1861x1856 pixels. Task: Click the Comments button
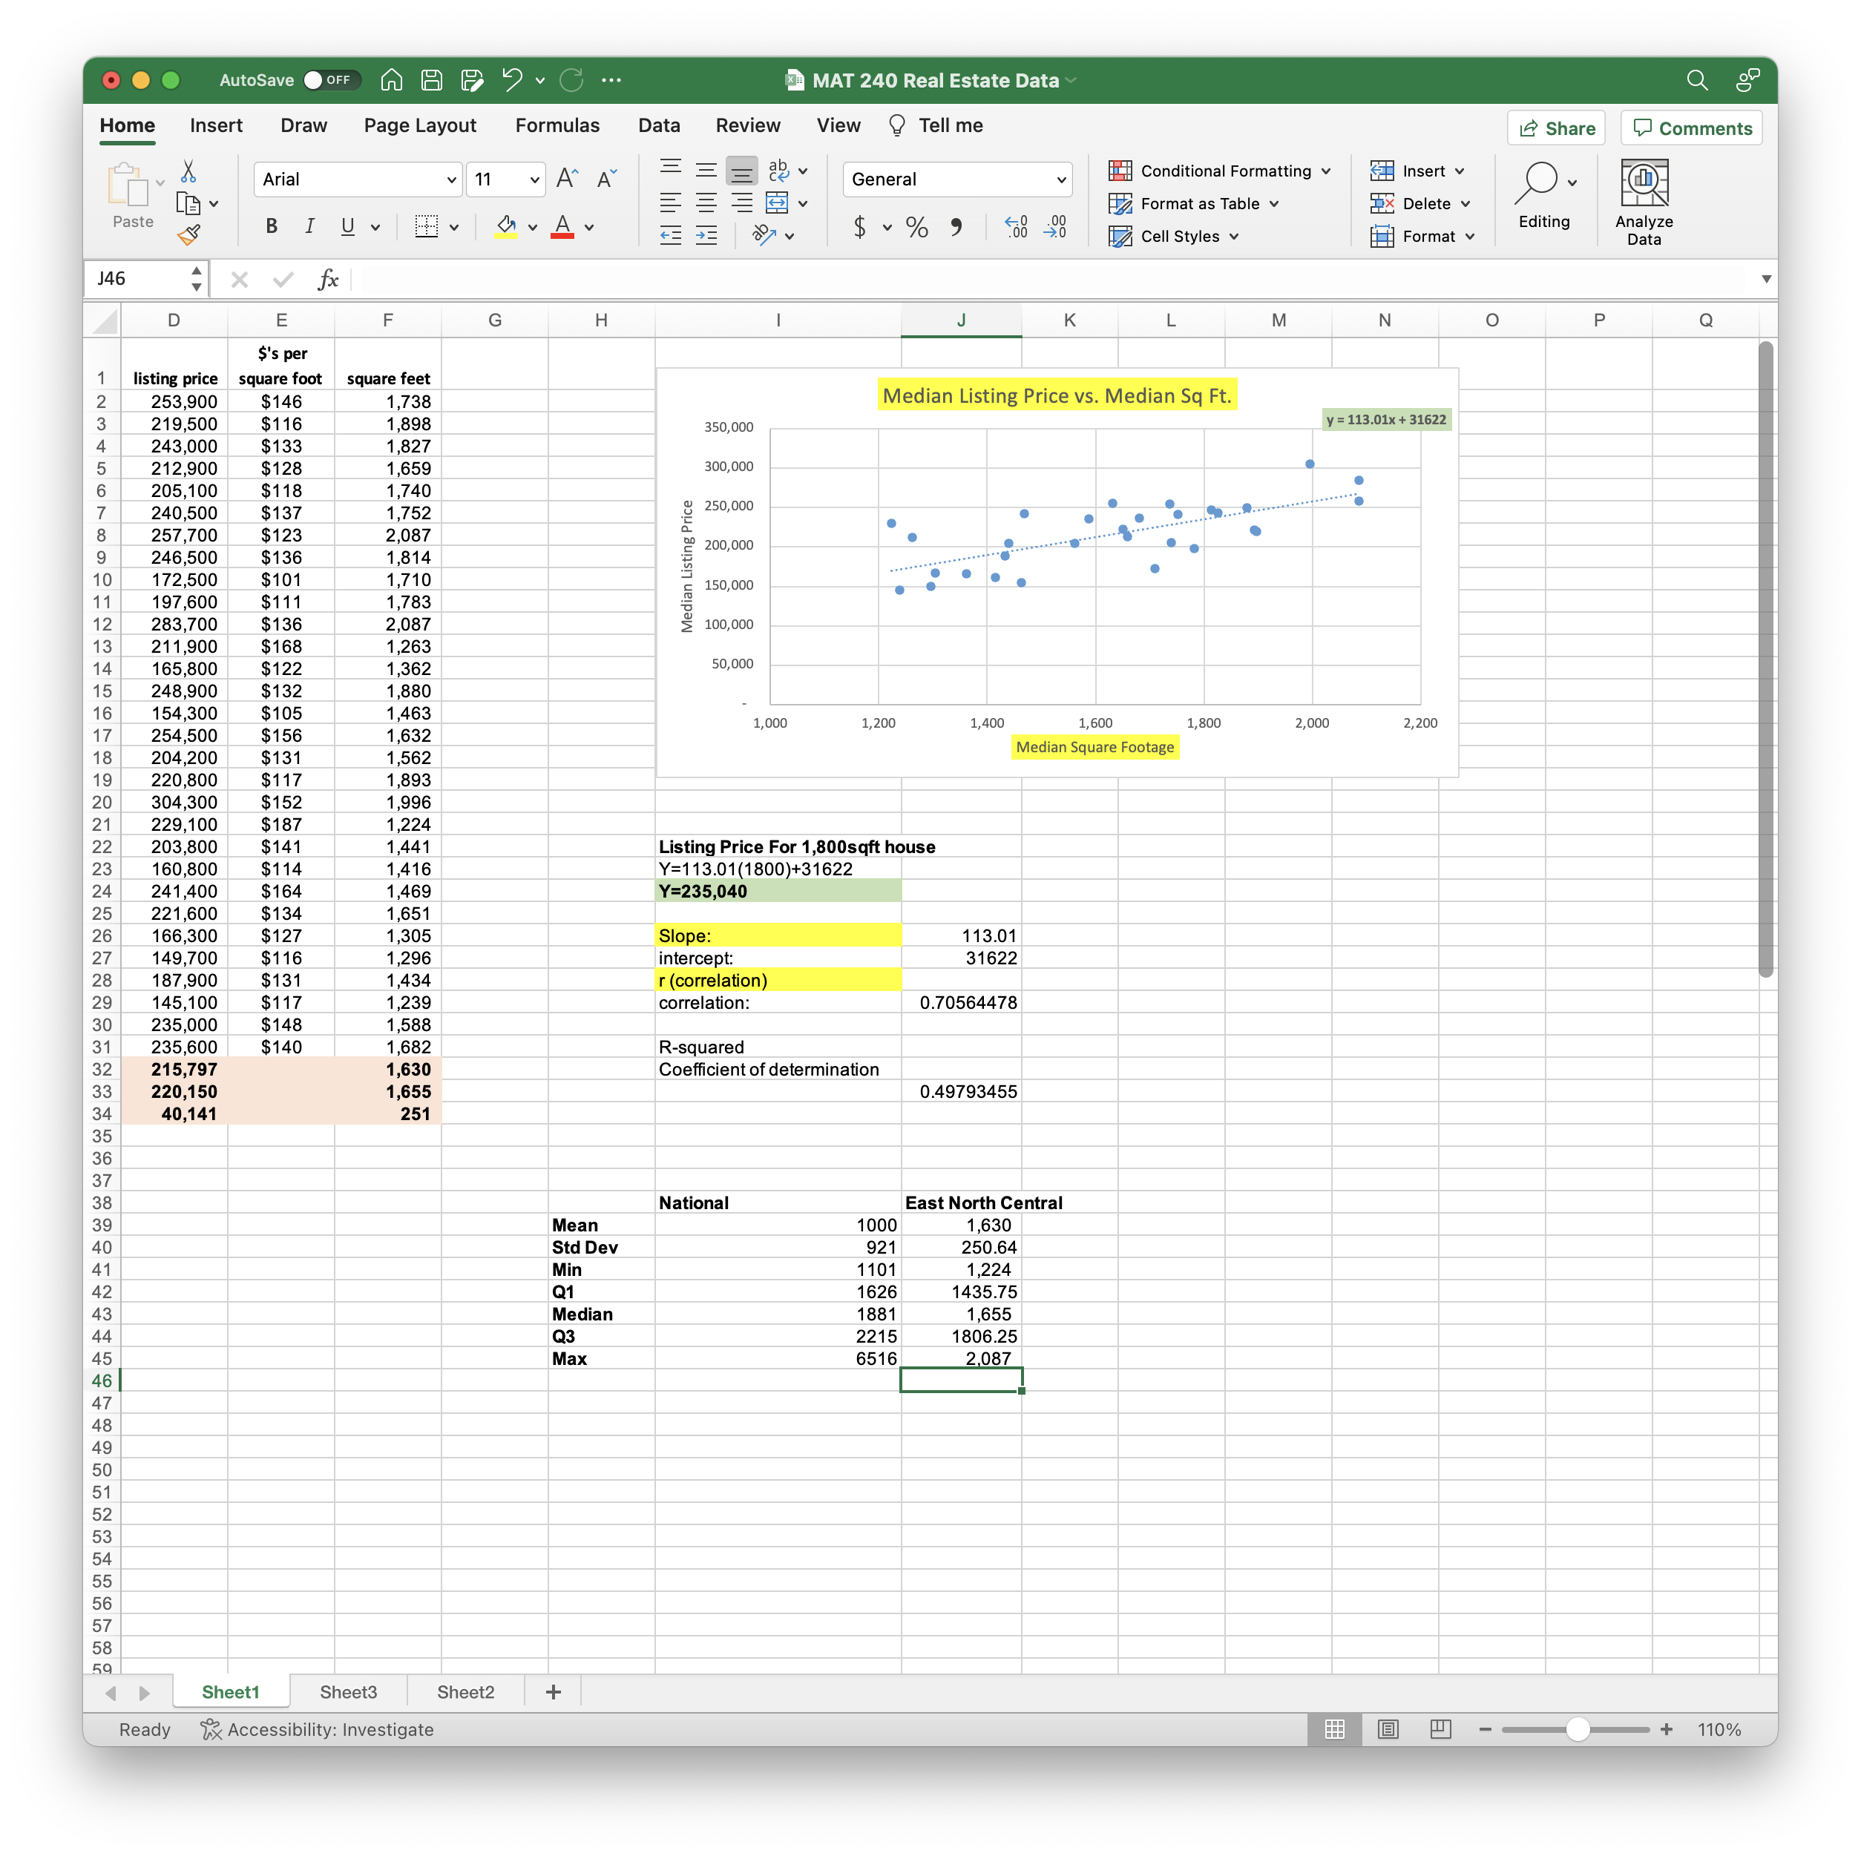(1690, 128)
